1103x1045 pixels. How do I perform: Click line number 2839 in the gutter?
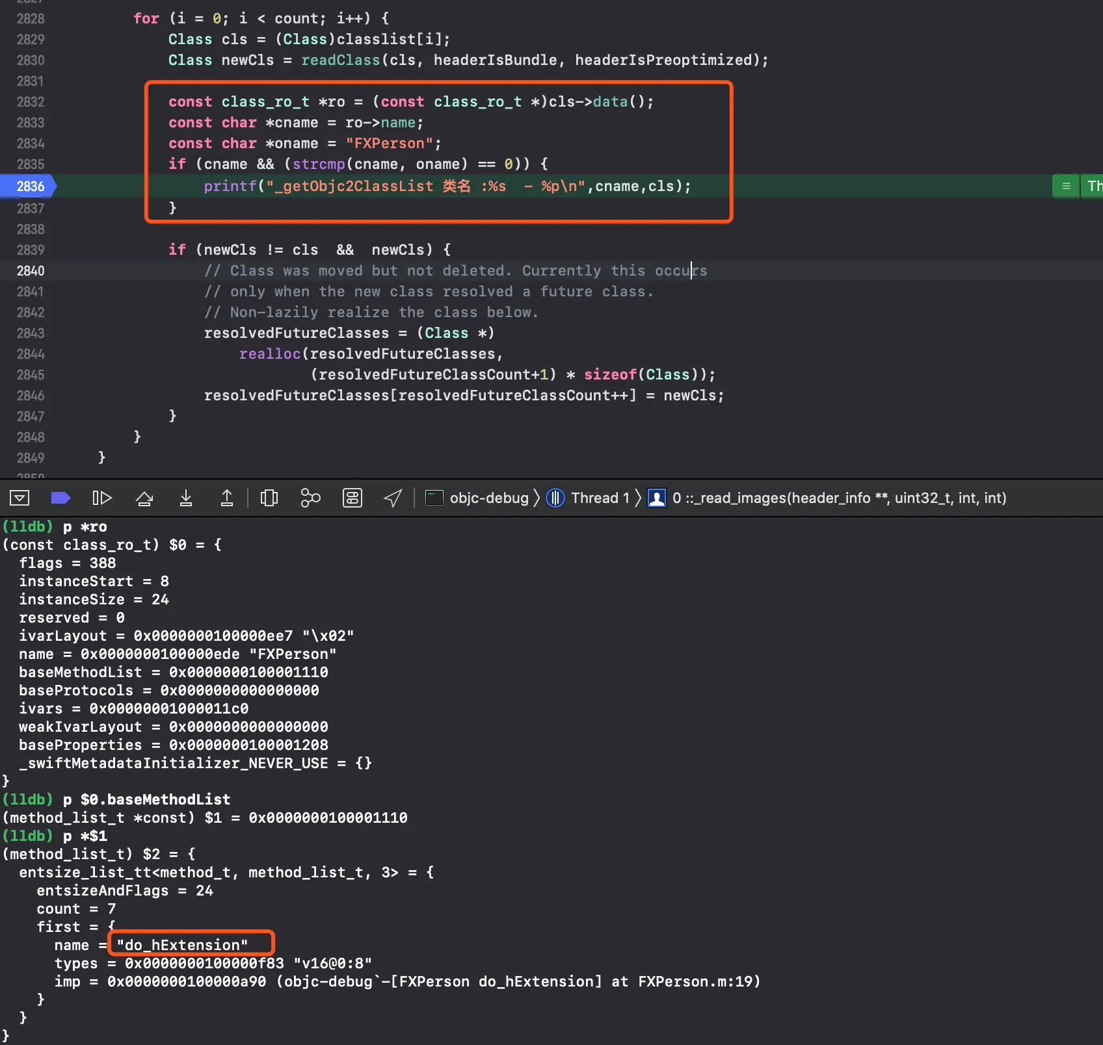pos(31,250)
